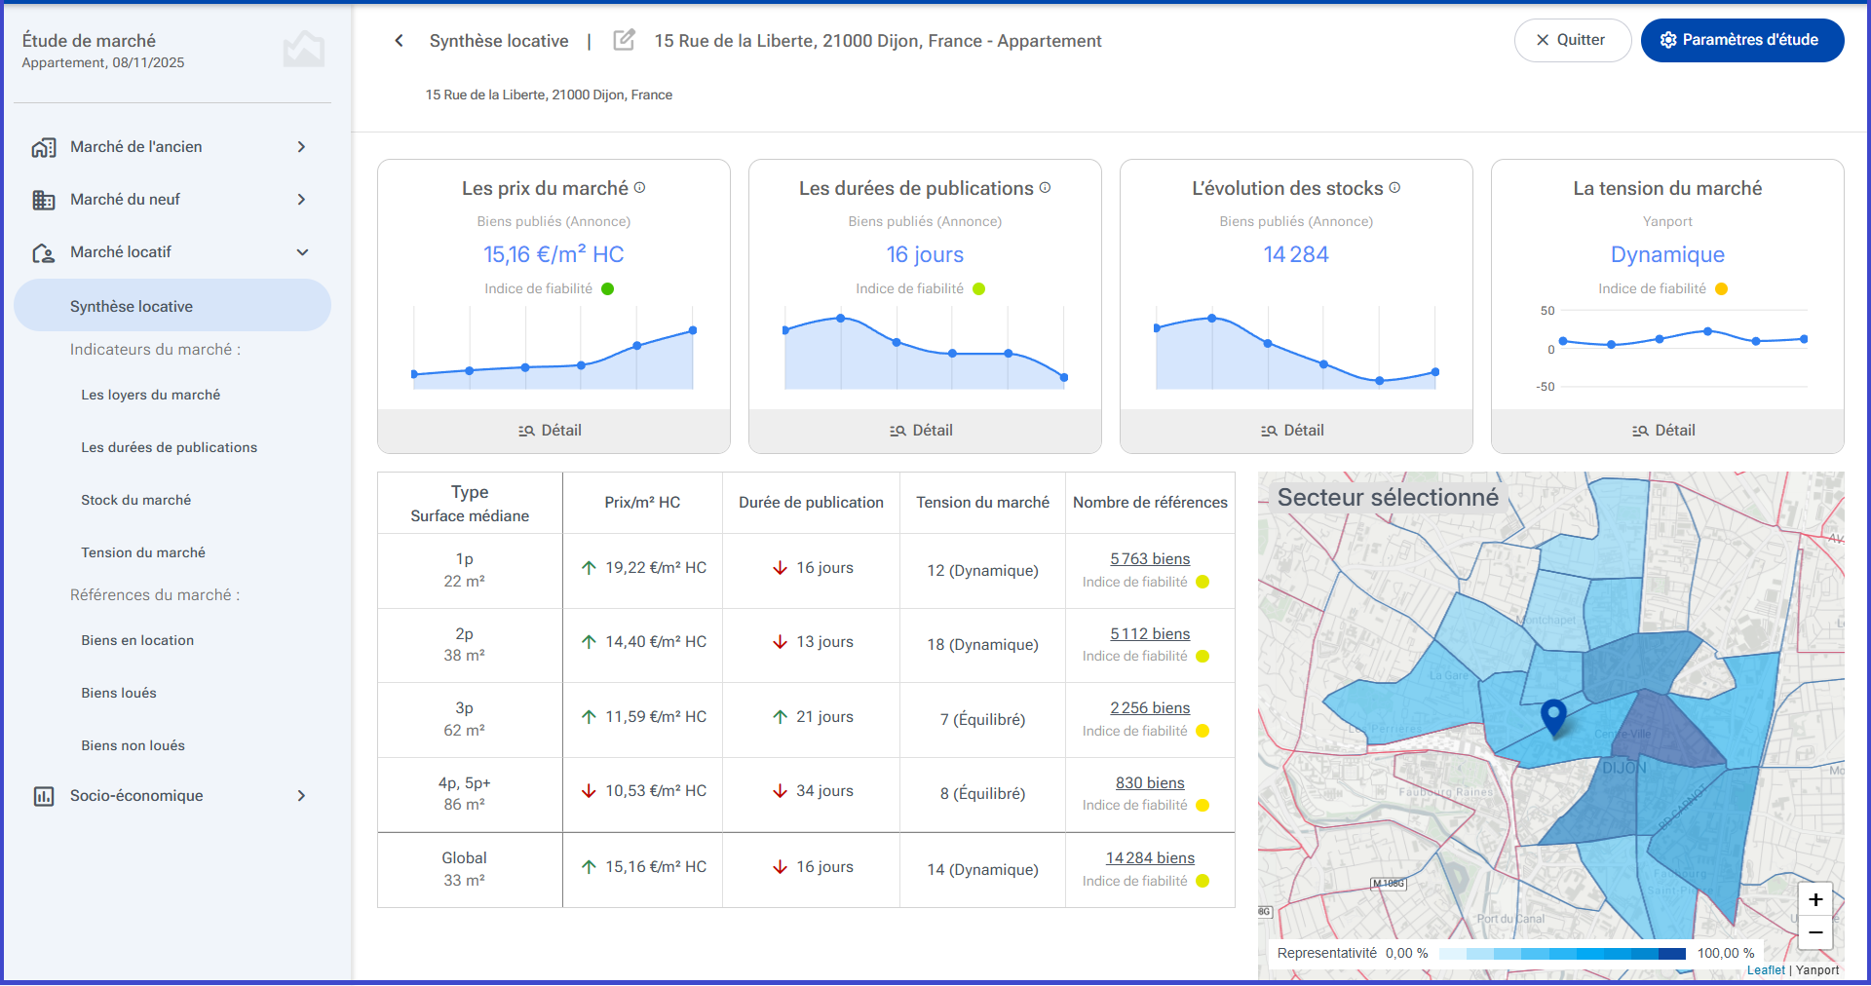1871x986 pixels.
Task: Click the study image placeholder in sidebar header
Action: point(304,49)
